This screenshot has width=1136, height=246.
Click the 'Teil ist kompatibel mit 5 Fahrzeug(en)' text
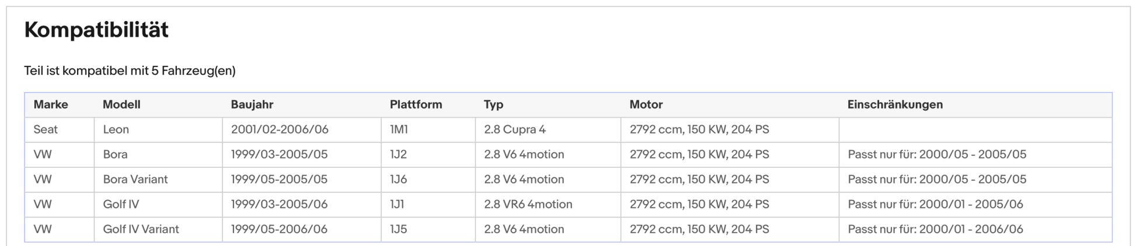pos(130,71)
